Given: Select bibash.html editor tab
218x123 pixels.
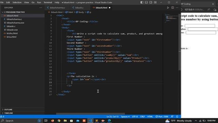Looking at the screenshot, I should click(102, 8).
